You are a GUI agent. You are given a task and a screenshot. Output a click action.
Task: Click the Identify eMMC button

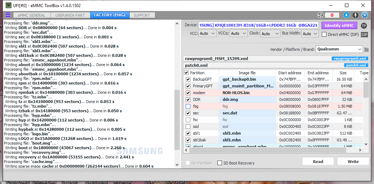[339, 26]
